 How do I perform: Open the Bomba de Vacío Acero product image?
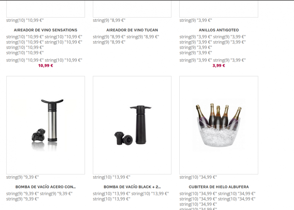click(46, 125)
